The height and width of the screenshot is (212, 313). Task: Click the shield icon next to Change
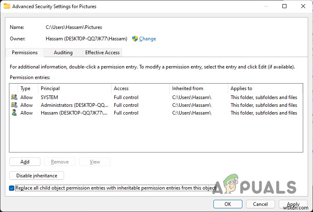(x=135, y=39)
